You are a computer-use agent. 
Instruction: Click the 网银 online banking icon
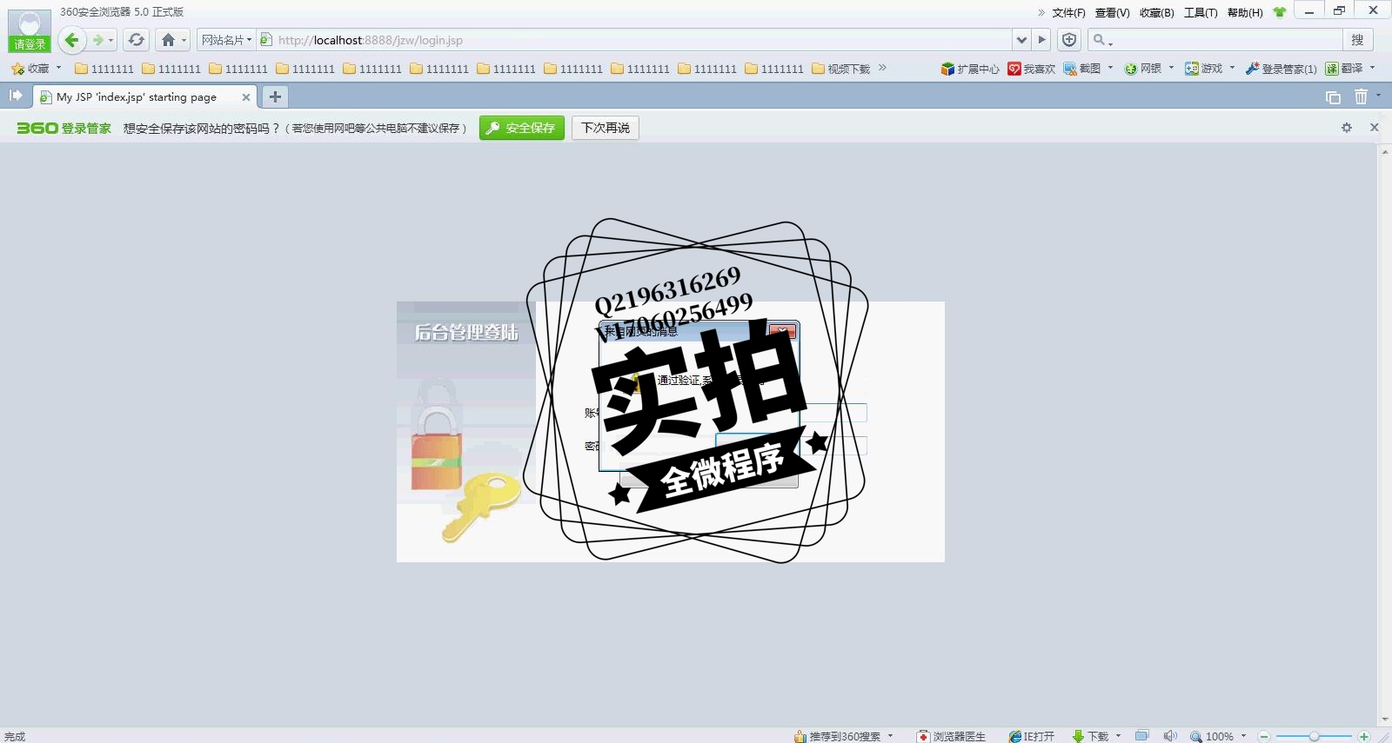pyautogui.click(x=1143, y=69)
